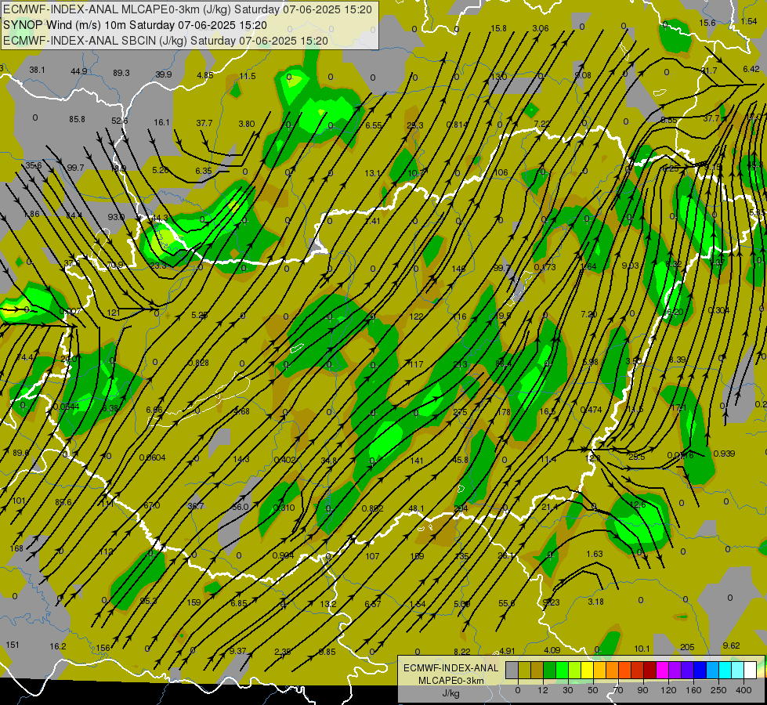The height and width of the screenshot is (705, 767).
Task: Click the legend tick label 12
Action: pos(542,690)
